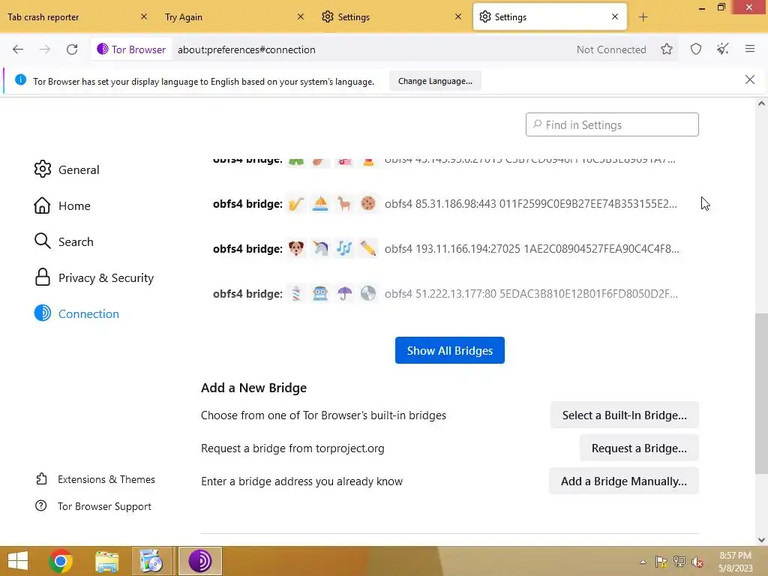
Task: Reload the current page
Action: pos(72,49)
